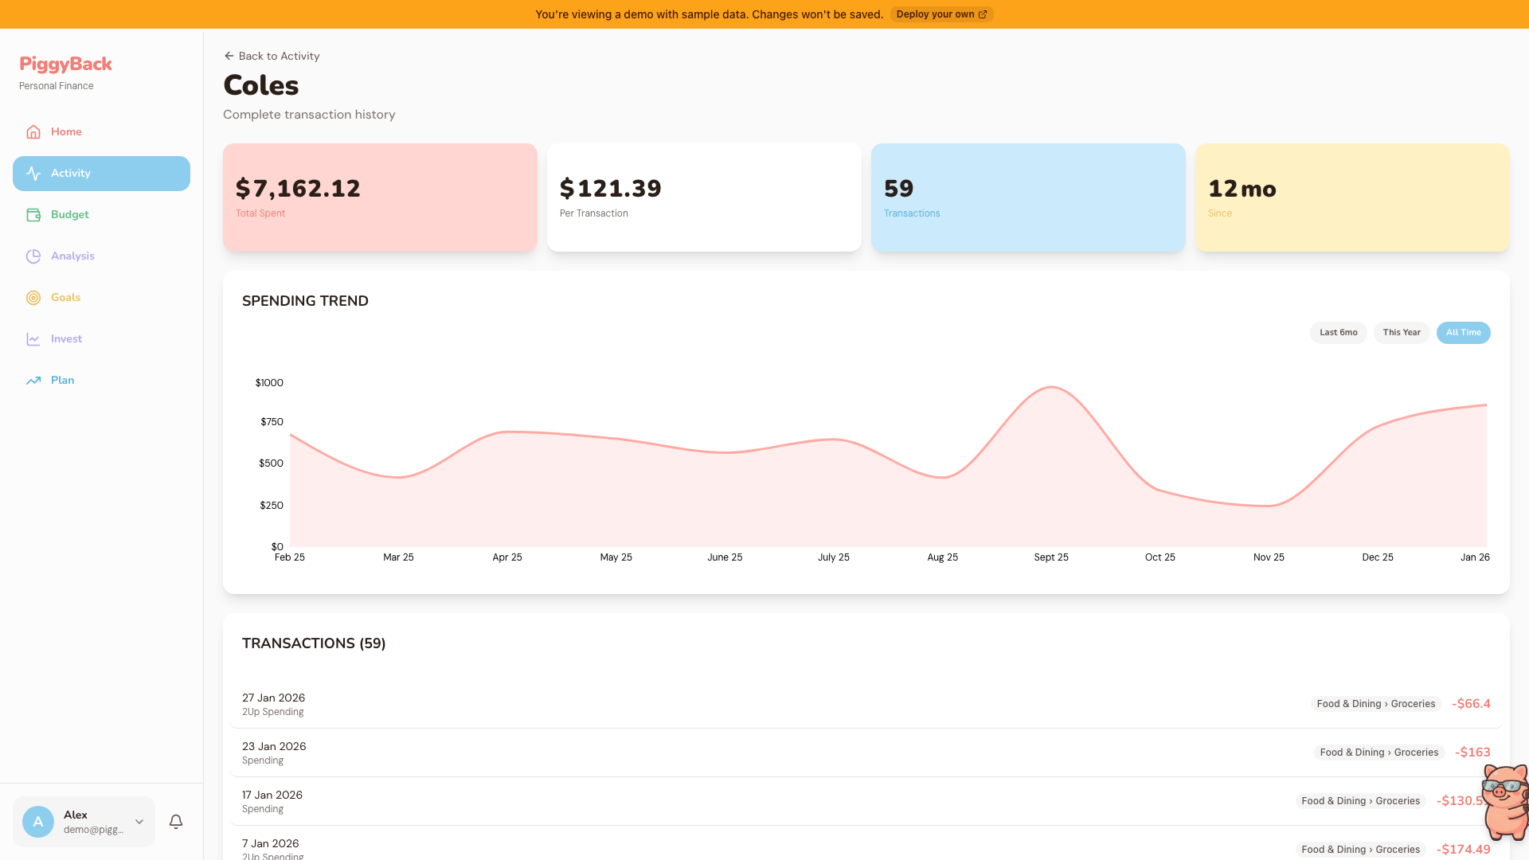This screenshot has height=860, width=1529.
Task: Click the -$174.49 amount
Action: pyautogui.click(x=1464, y=850)
